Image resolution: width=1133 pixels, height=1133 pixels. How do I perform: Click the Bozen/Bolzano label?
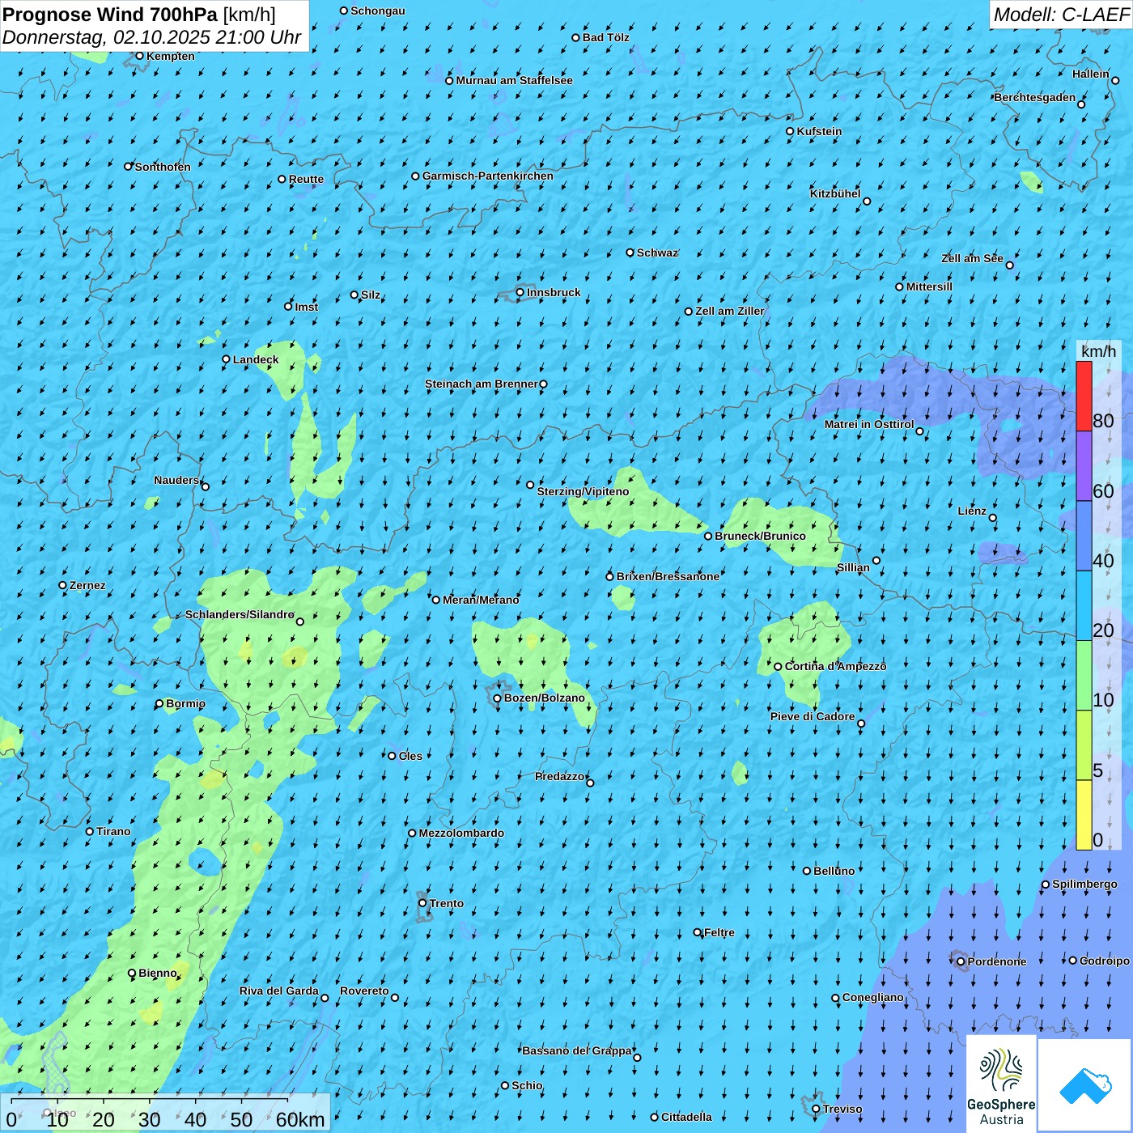coord(544,698)
